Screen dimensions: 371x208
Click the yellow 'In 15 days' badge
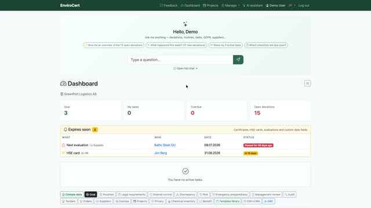250,153
